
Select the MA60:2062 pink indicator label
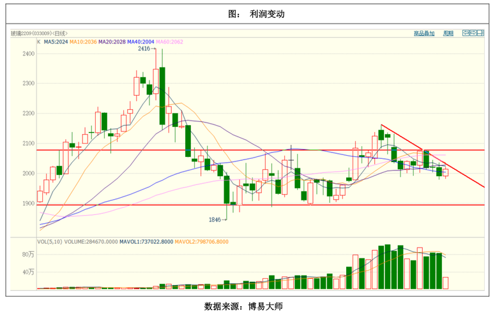[x=169, y=42]
